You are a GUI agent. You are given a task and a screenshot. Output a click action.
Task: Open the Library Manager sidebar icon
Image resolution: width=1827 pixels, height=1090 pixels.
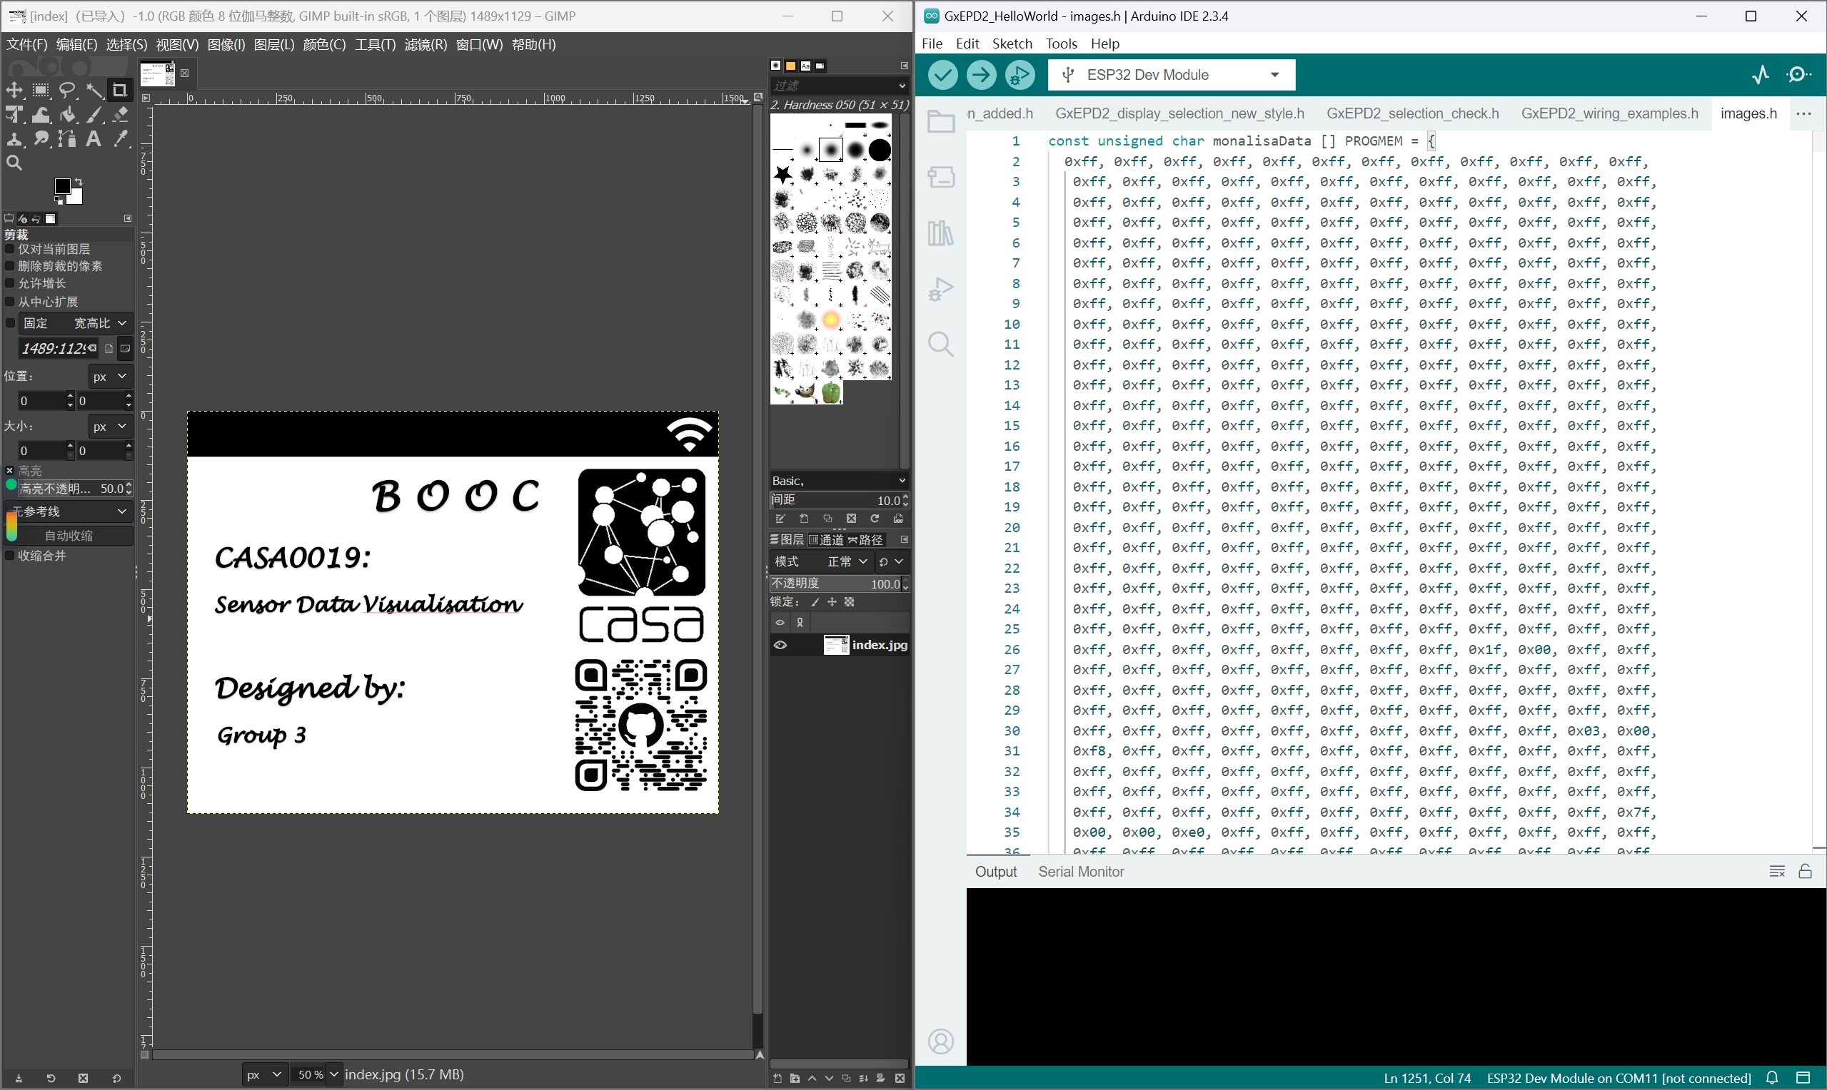click(x=941, y=233)
